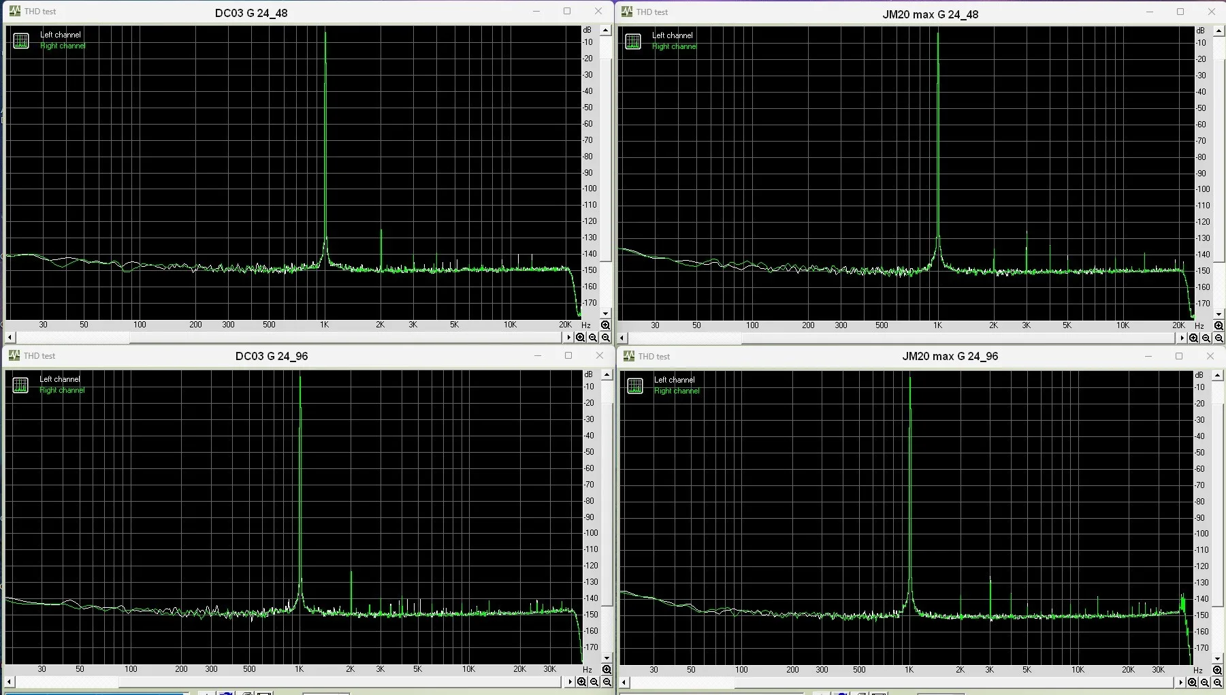Click the grid icon in JM20 max G 24_48 graph

[634, 42]
